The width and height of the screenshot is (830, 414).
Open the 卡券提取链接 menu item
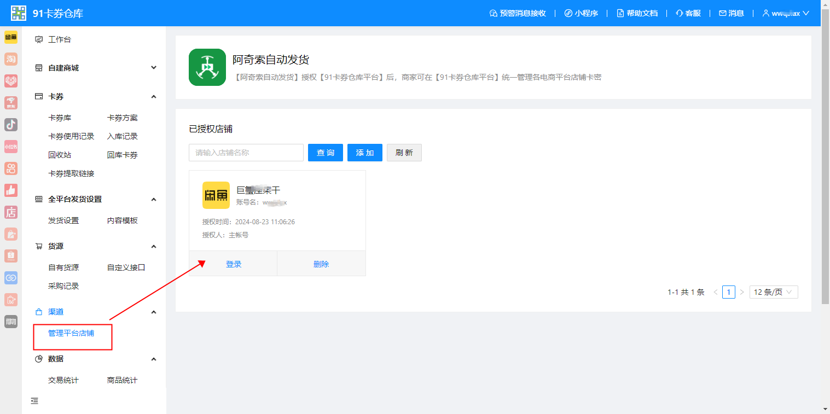tap(71, 173)
